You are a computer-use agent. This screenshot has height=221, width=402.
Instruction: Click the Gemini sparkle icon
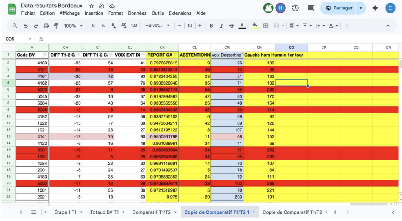[x=375, y=8]
